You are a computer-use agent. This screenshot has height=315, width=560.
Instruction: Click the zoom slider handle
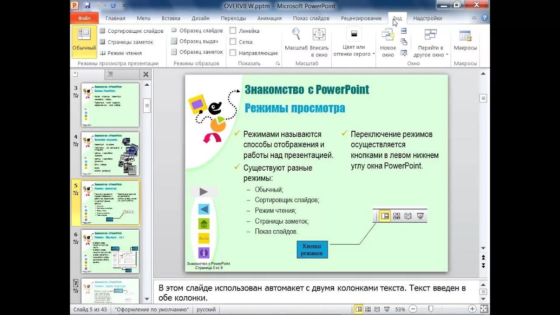431,309
